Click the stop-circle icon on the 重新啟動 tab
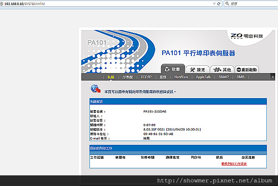Screen dimensions: 278x186 [239, 70]
